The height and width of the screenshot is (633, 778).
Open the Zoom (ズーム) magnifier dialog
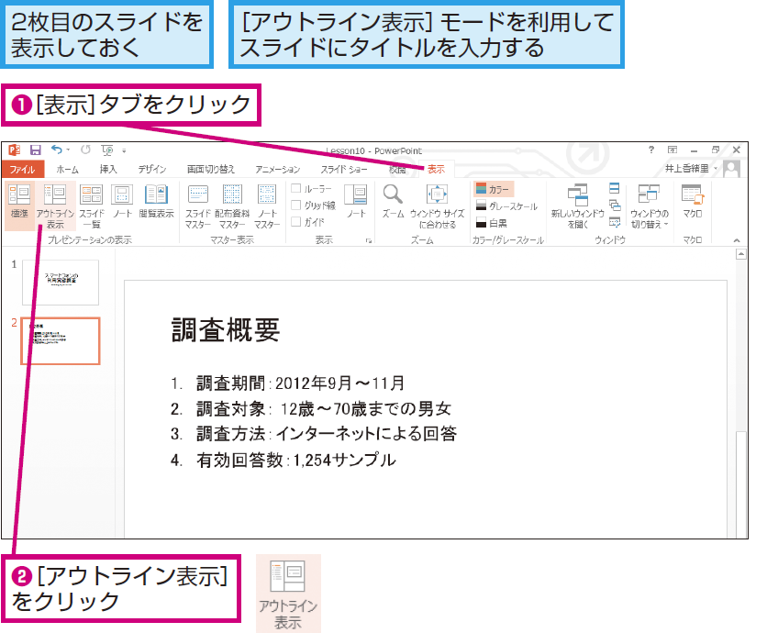pos(393,202)
